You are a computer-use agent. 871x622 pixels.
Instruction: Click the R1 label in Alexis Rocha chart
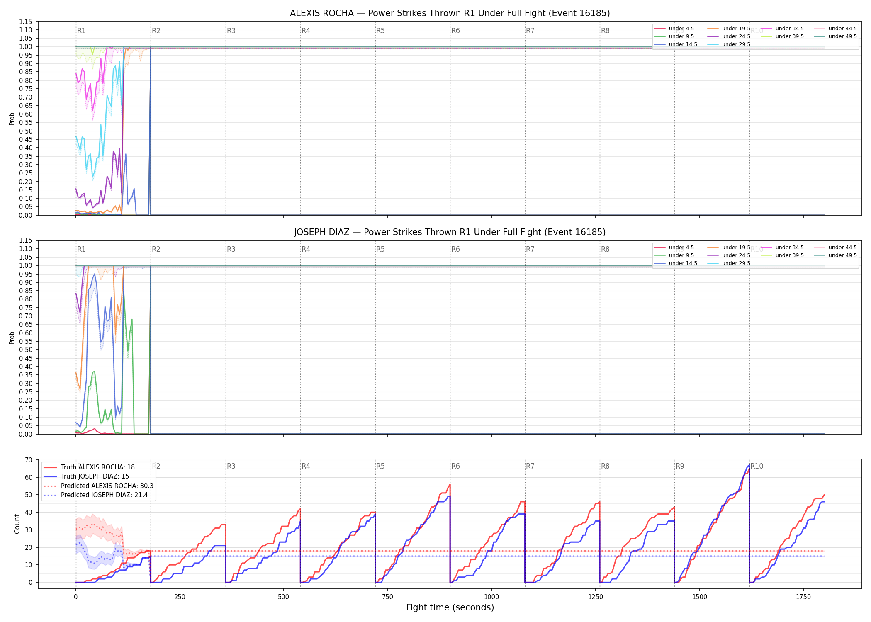81,31
